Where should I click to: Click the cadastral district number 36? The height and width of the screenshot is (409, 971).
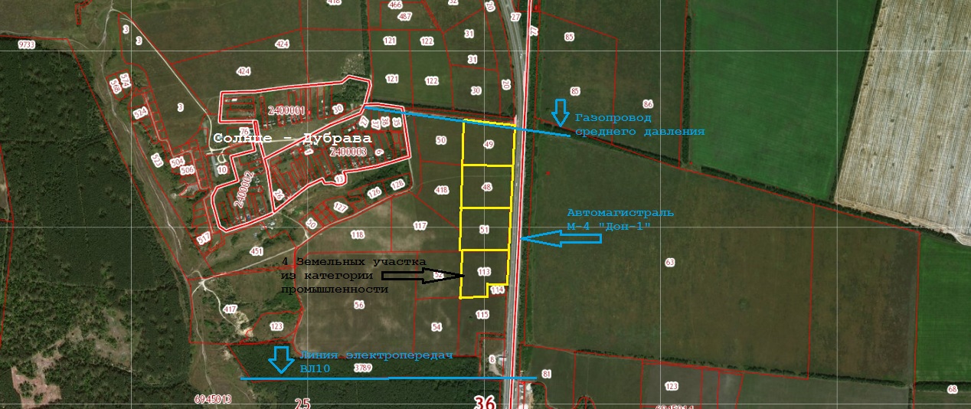click(485, 401)
